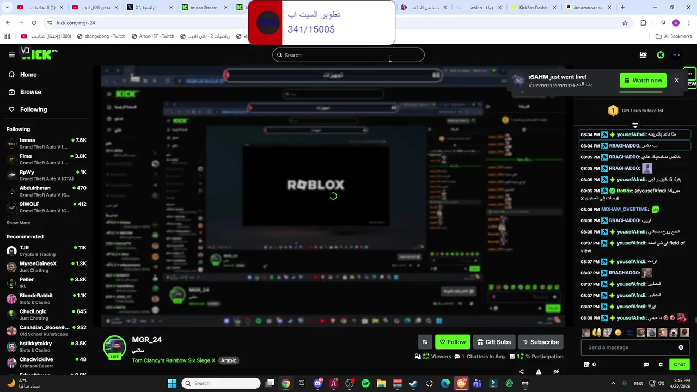Viewport: 697px width, 392px height.
Task: Open the Kick hamburger sidebar menu
Action: (x=11, y=54)
